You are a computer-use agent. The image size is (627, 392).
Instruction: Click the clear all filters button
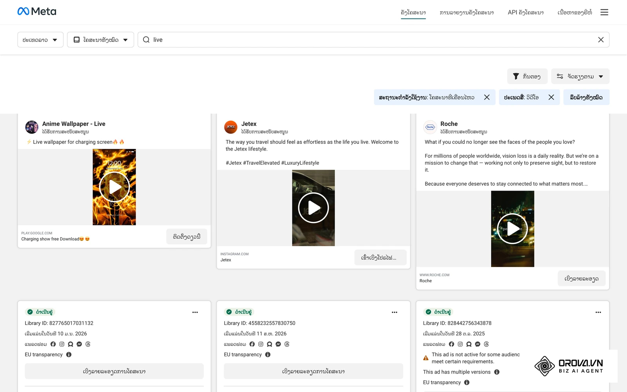point(586,97)
